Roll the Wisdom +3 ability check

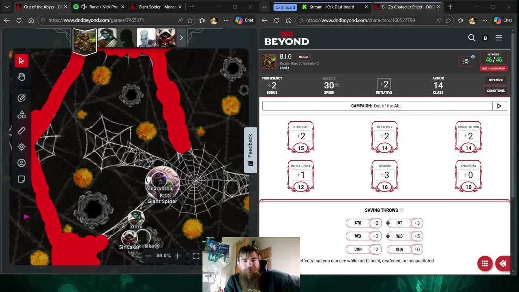(x=384, y=175)
